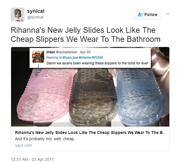The image size is (179, 163).
Task: Open the @lackadaisier handle
Action: pyautogui.click(x=66, y=52)
